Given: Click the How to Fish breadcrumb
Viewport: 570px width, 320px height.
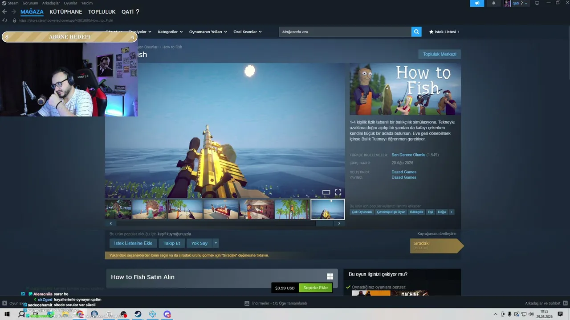Looking at the screenshot, I should pyautogui.click(x=172, y=47).
